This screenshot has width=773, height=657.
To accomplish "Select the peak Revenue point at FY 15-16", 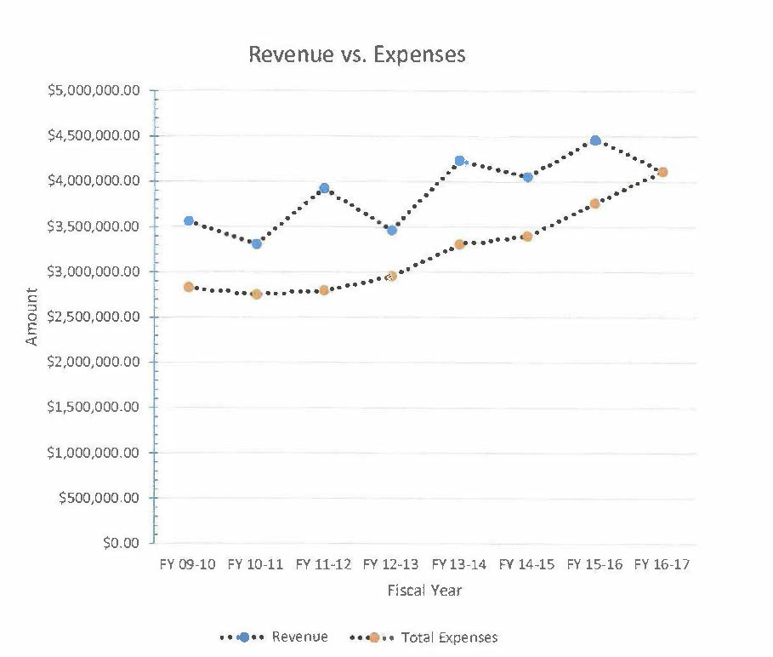I will [595, 141].
